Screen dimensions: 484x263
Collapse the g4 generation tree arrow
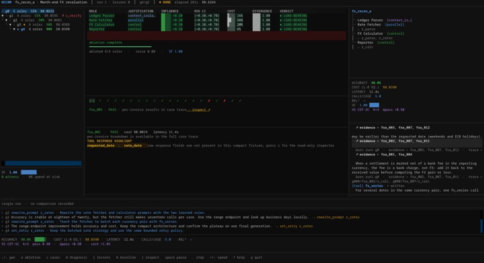(14, 29)
